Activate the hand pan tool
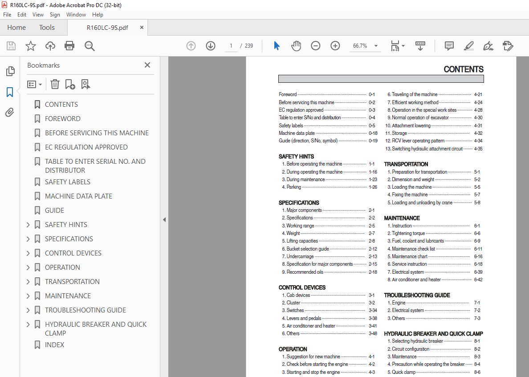Viewport: 529px width, 377px height. pos(296,46)
